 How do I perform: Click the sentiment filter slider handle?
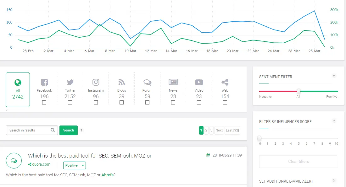[x=299, y=91]
